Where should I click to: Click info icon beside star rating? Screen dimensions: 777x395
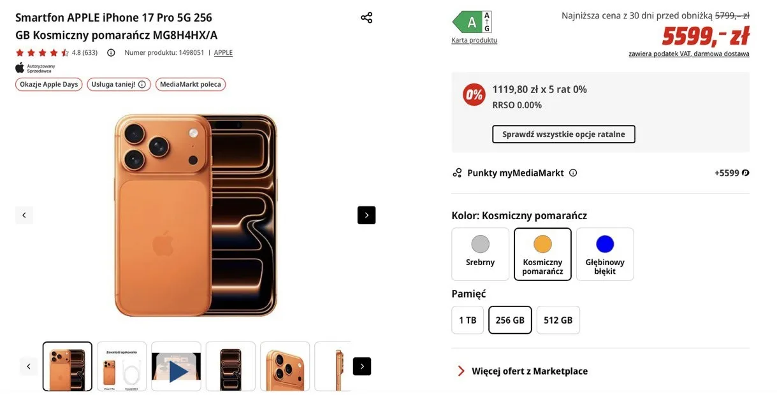click(x=111, y=53)
